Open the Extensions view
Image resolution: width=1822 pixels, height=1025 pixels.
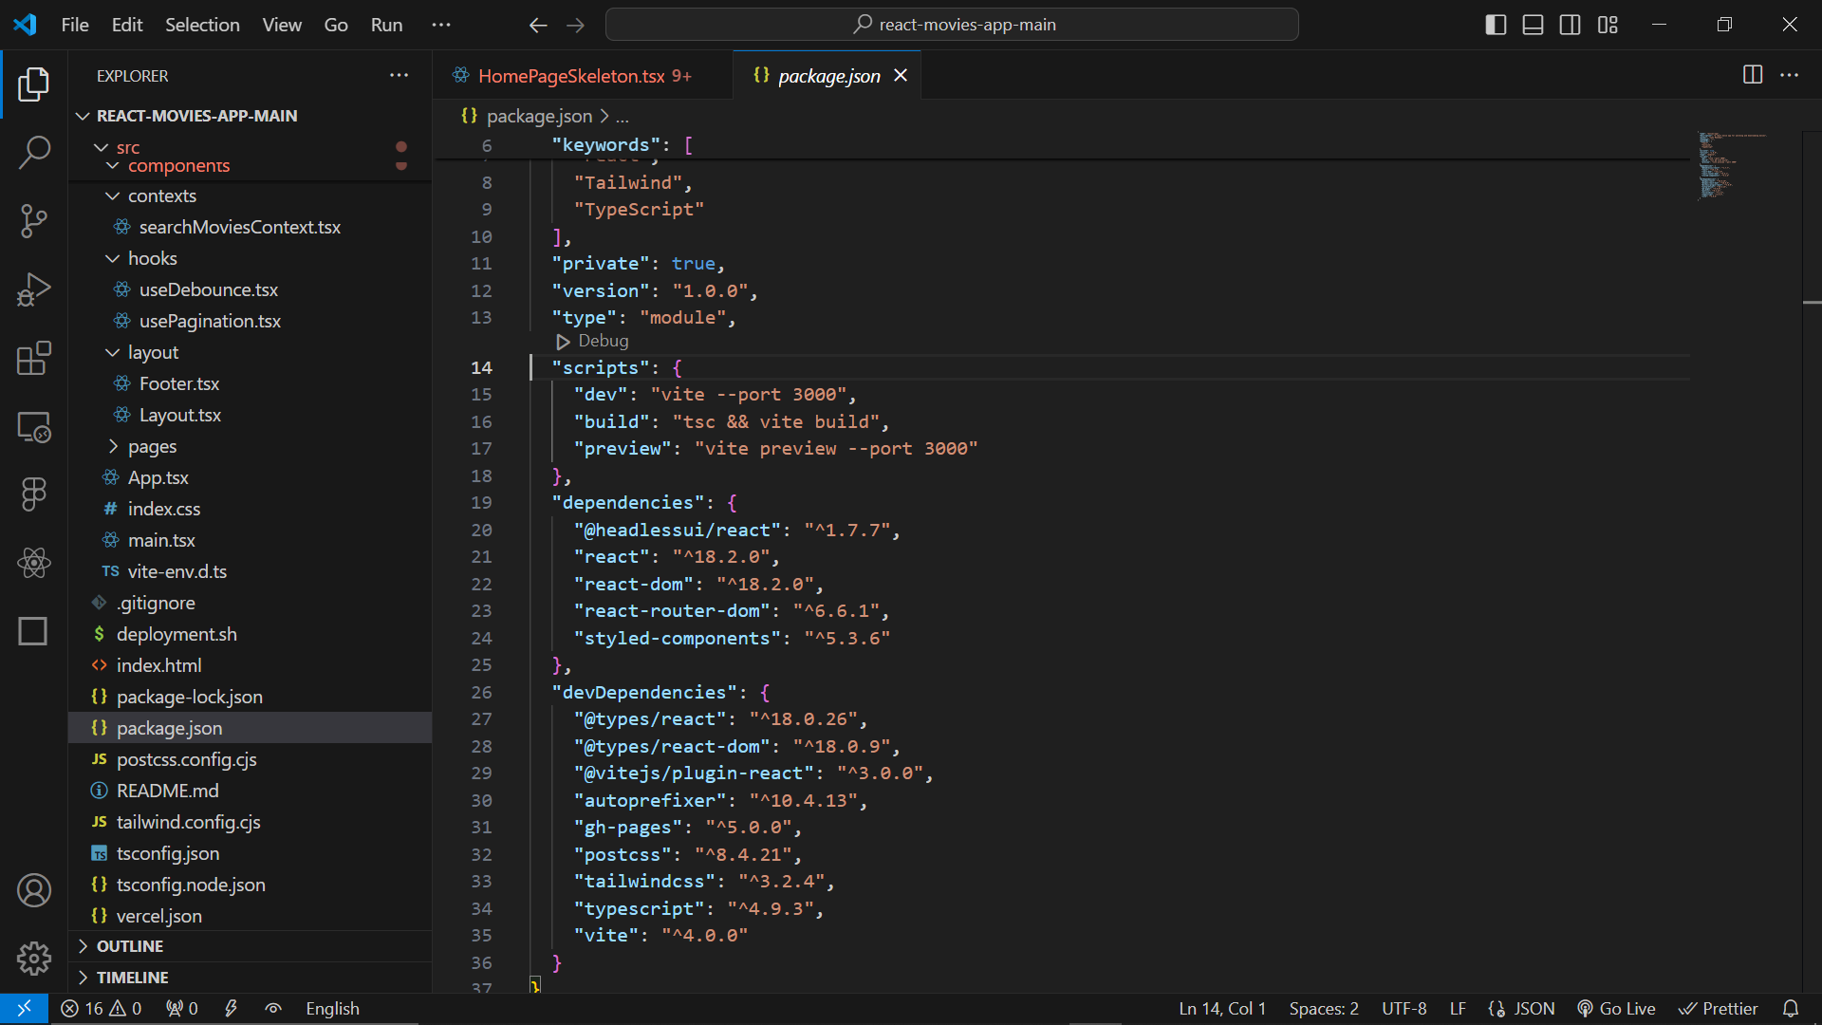pyautogui.click(x=34, y=359)
